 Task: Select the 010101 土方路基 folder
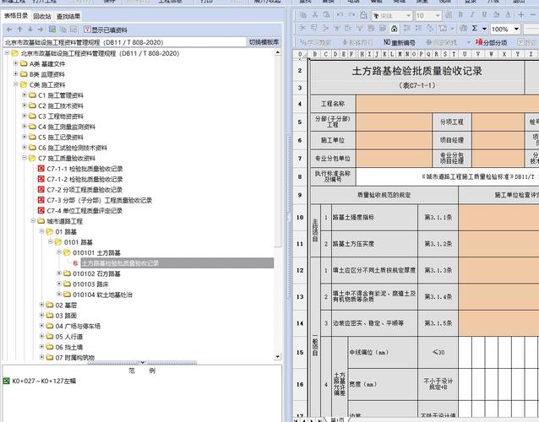click(x=96, y=252)
